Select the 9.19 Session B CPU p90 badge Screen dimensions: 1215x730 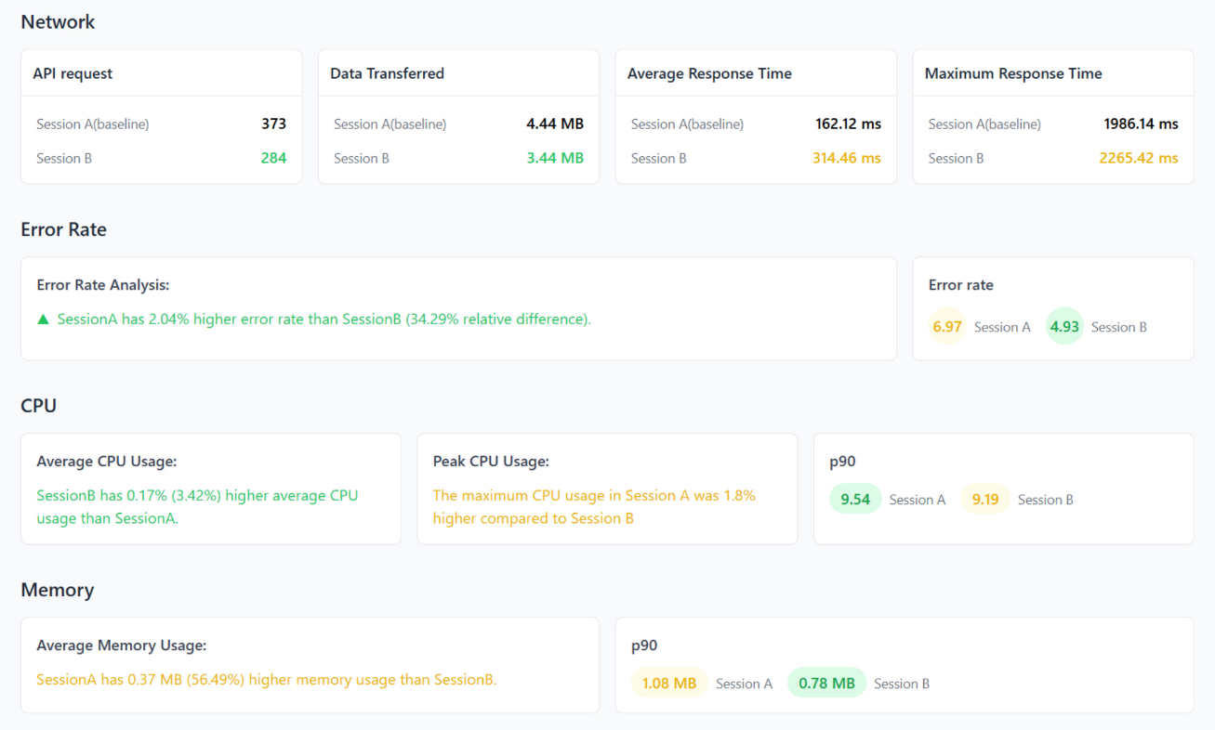coord(984,500)
